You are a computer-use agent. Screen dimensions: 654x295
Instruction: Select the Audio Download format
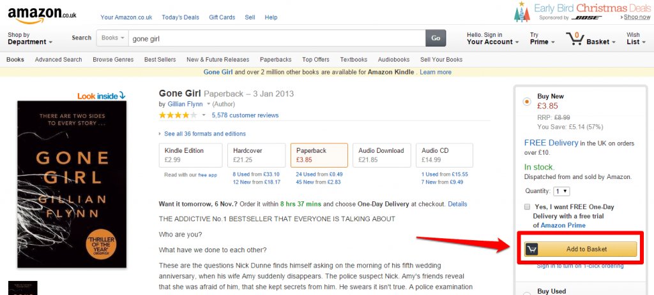[x=382, y=155]
